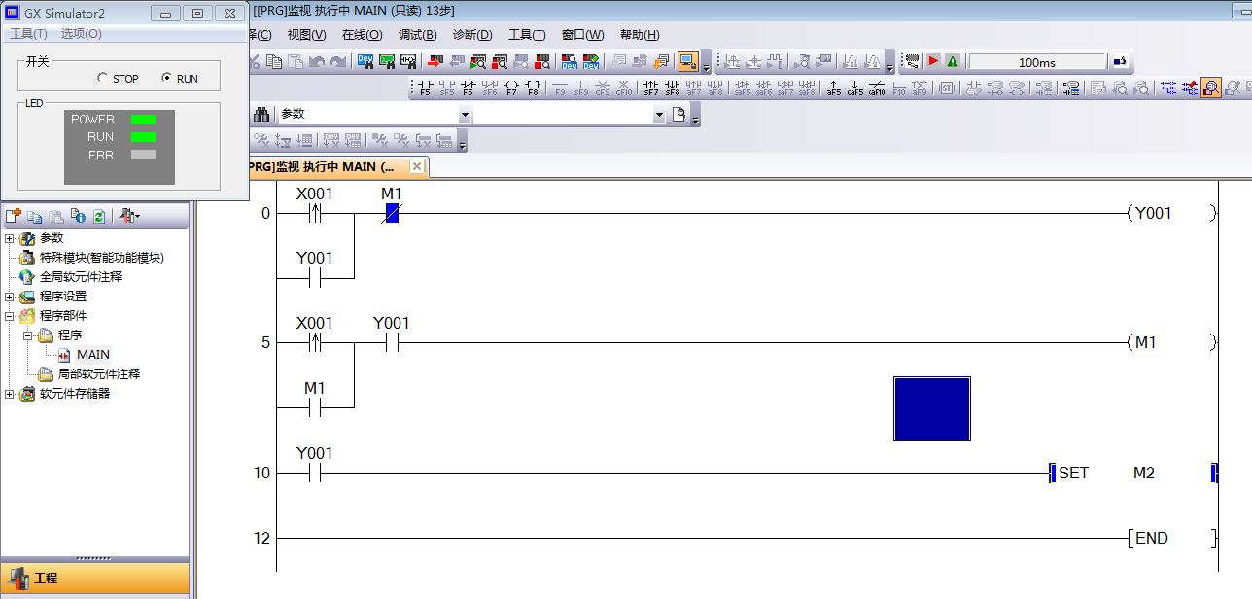Screen dimensions: 1252x599
Task: Select MAIN program in the project tree
Action: [x=93, y=355]
